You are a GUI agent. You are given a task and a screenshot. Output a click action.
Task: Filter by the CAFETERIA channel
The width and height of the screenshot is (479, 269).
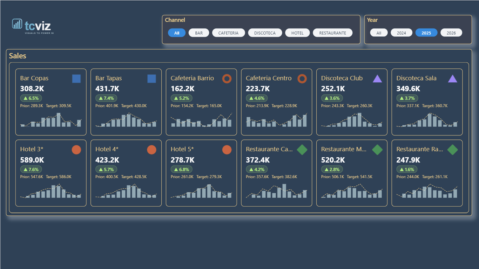[228, 33]
